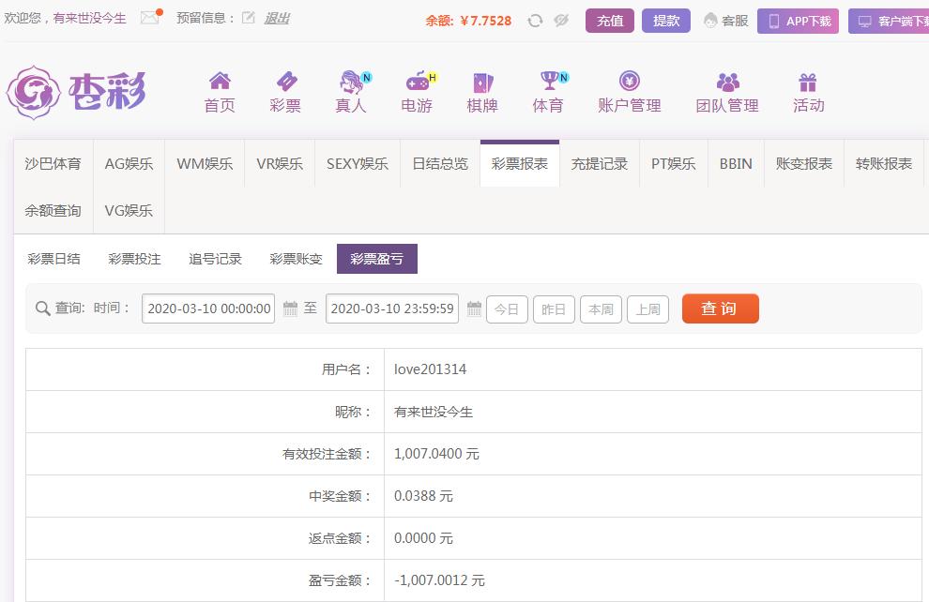Click the value 0.0388 元
This screenshot has width=929, height=602.
click(423, 496)
